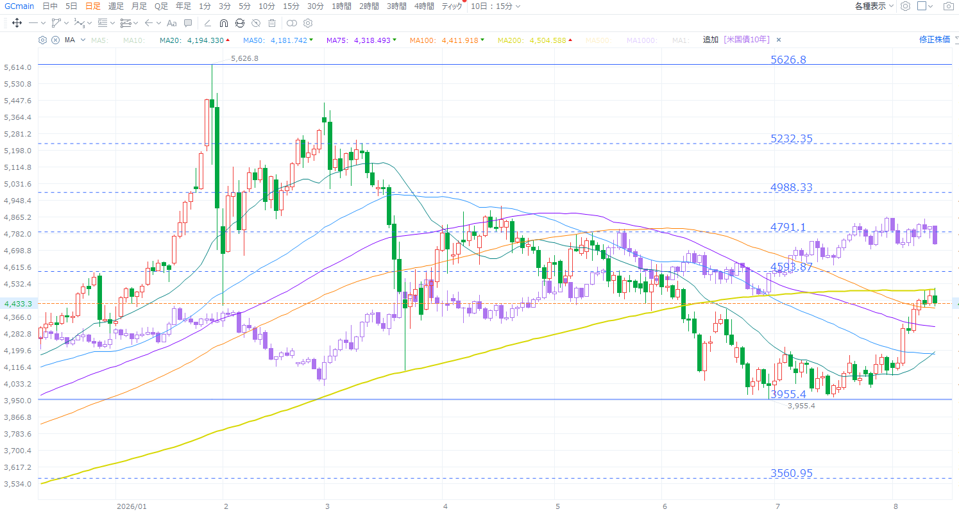Switch to the 5日 timeframe
The height and width of the screenshot is (516, 959).
click(71, 6)
